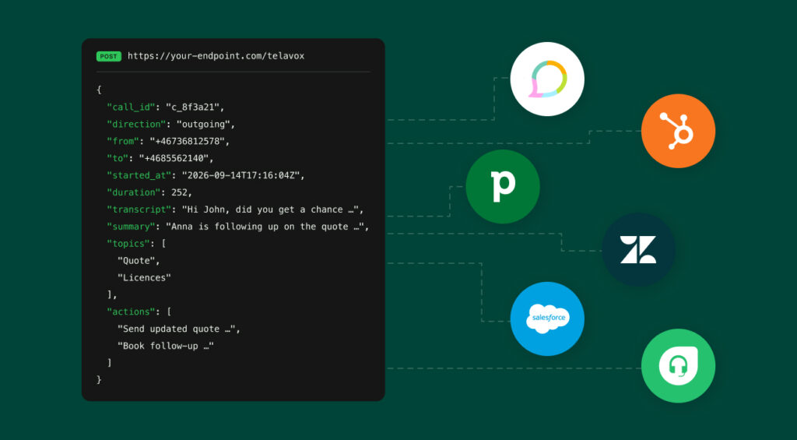
Task: Click the your-endpoint.com/telavox URL
Action: (216, 56)
